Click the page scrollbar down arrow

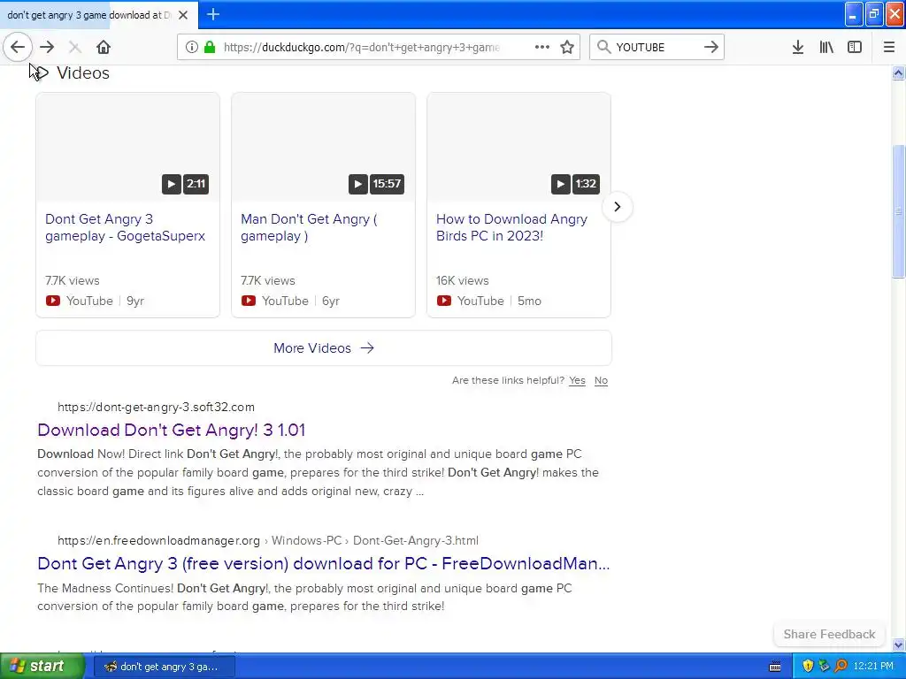click(898, 645)
